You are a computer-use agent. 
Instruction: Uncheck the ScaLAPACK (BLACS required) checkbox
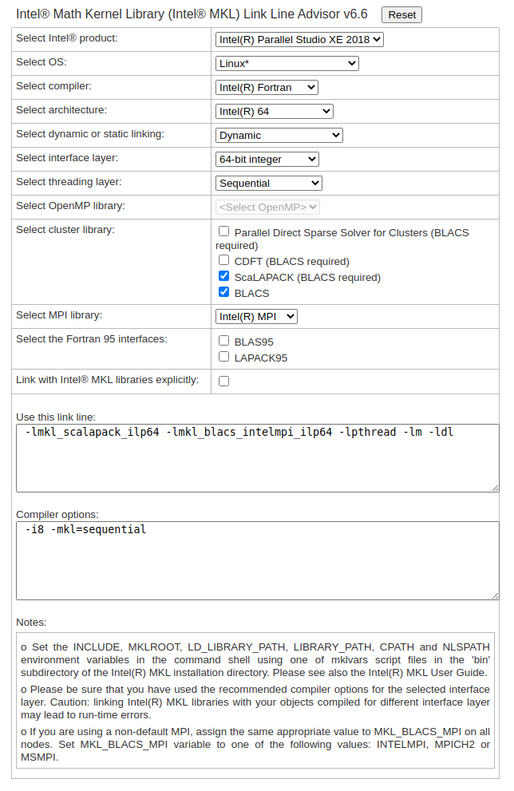tap(224, 276)
